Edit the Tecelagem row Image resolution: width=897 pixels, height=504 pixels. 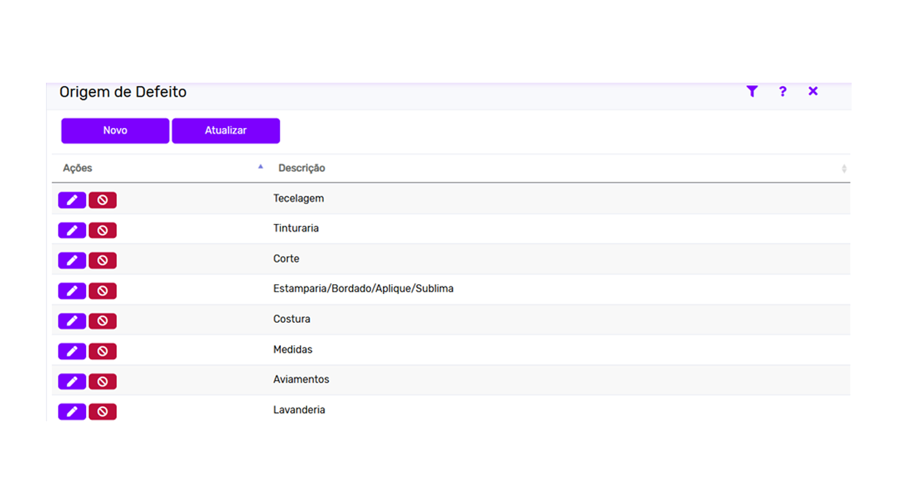(x=72, y=200)
